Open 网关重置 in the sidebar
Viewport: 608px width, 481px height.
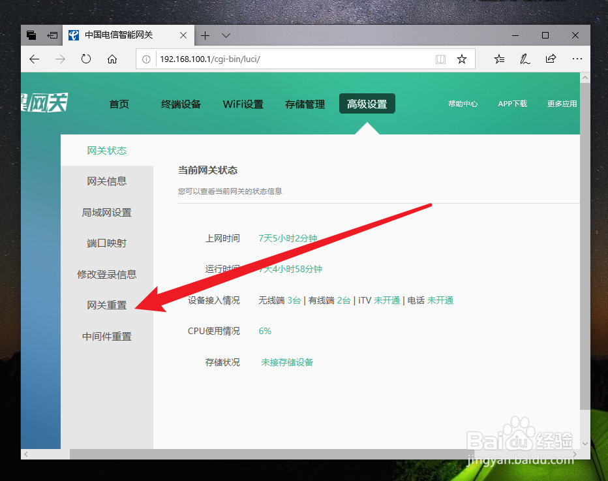coord(106,305)
